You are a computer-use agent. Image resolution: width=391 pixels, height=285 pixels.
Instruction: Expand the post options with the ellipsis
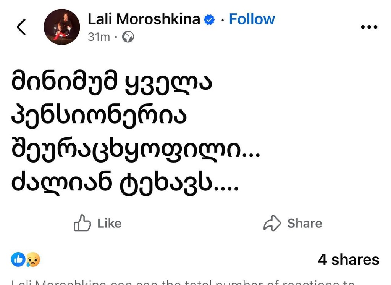[x=369, y=27]
